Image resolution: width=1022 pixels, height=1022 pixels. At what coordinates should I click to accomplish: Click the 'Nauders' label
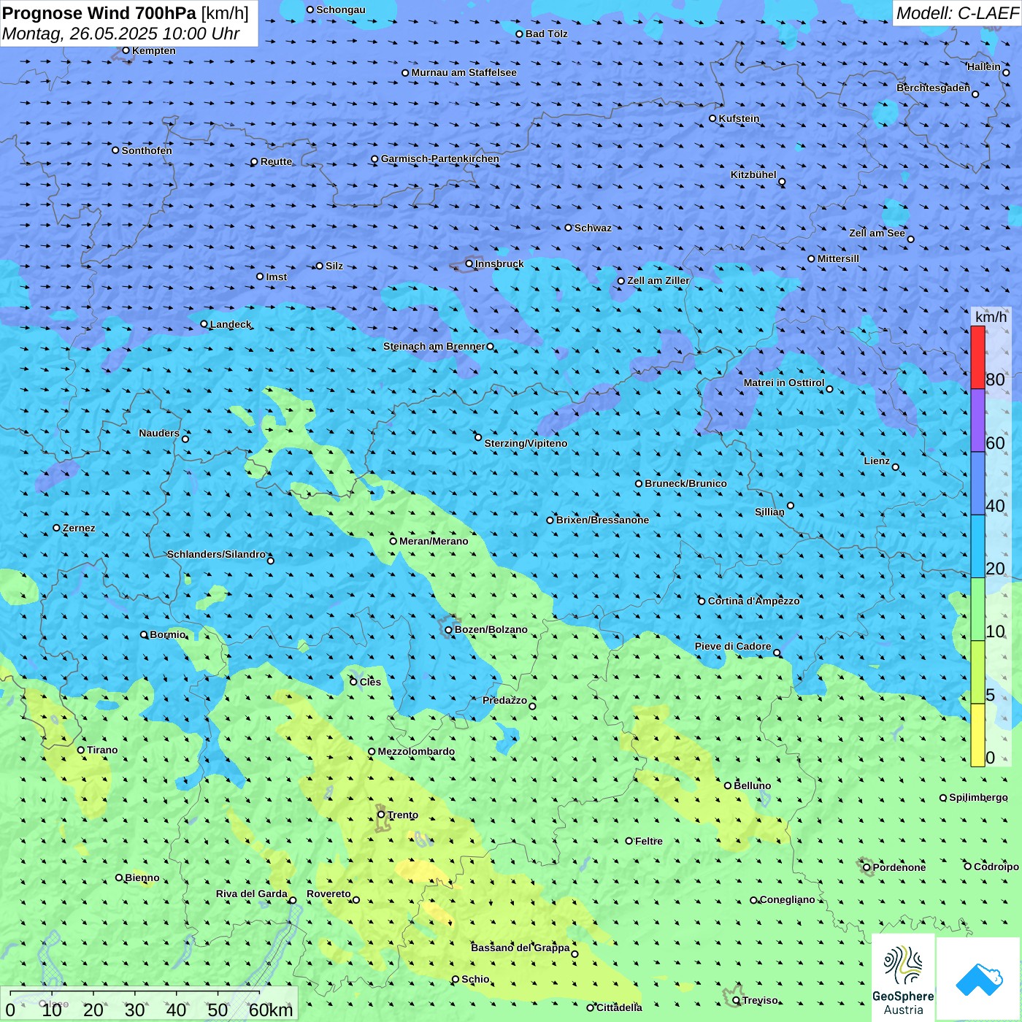tap(159, 433)
